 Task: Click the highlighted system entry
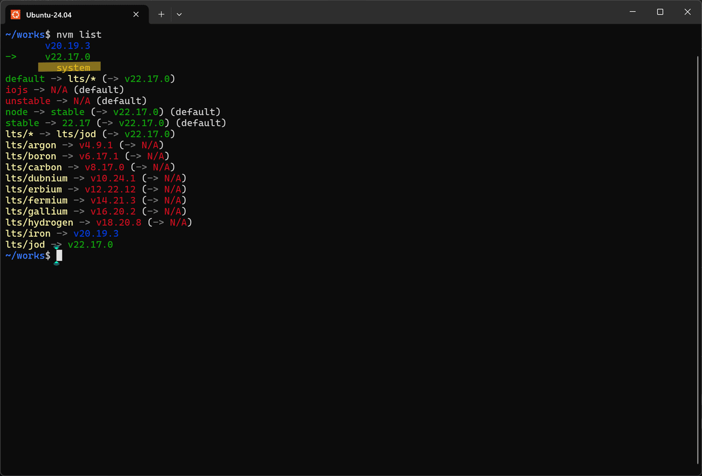tap(68, 67)
